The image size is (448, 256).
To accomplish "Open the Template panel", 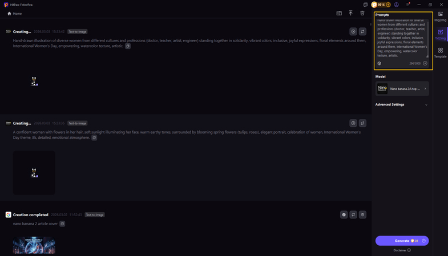I will pos(440,52).
